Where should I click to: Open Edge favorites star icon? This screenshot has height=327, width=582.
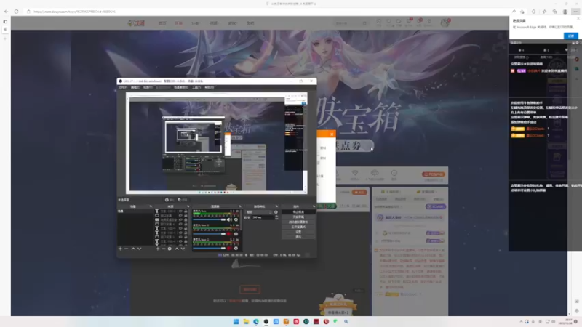(x=544, y=12)
